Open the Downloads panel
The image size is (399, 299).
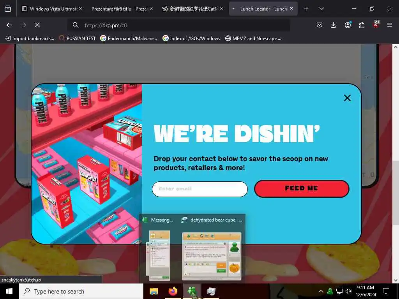(334, 25)
